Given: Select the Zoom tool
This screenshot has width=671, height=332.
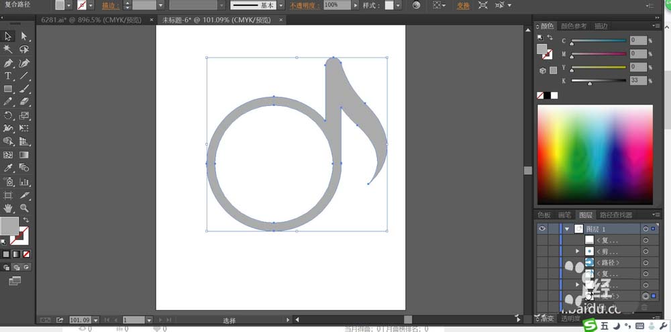Looking at the screenshot, I should pyautogui.click(x=24, y=208).
